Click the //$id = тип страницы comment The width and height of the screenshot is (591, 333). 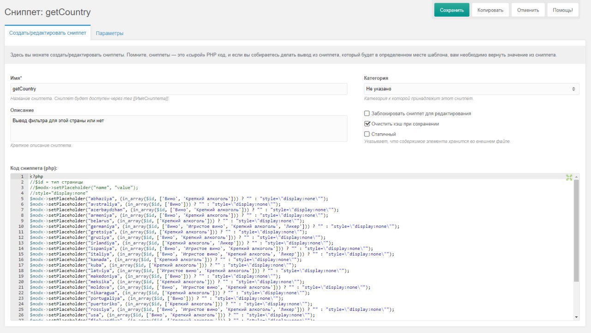click(56, 182)
